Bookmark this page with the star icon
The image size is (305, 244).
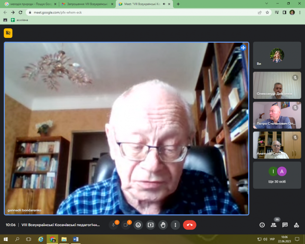click(267, 12)
